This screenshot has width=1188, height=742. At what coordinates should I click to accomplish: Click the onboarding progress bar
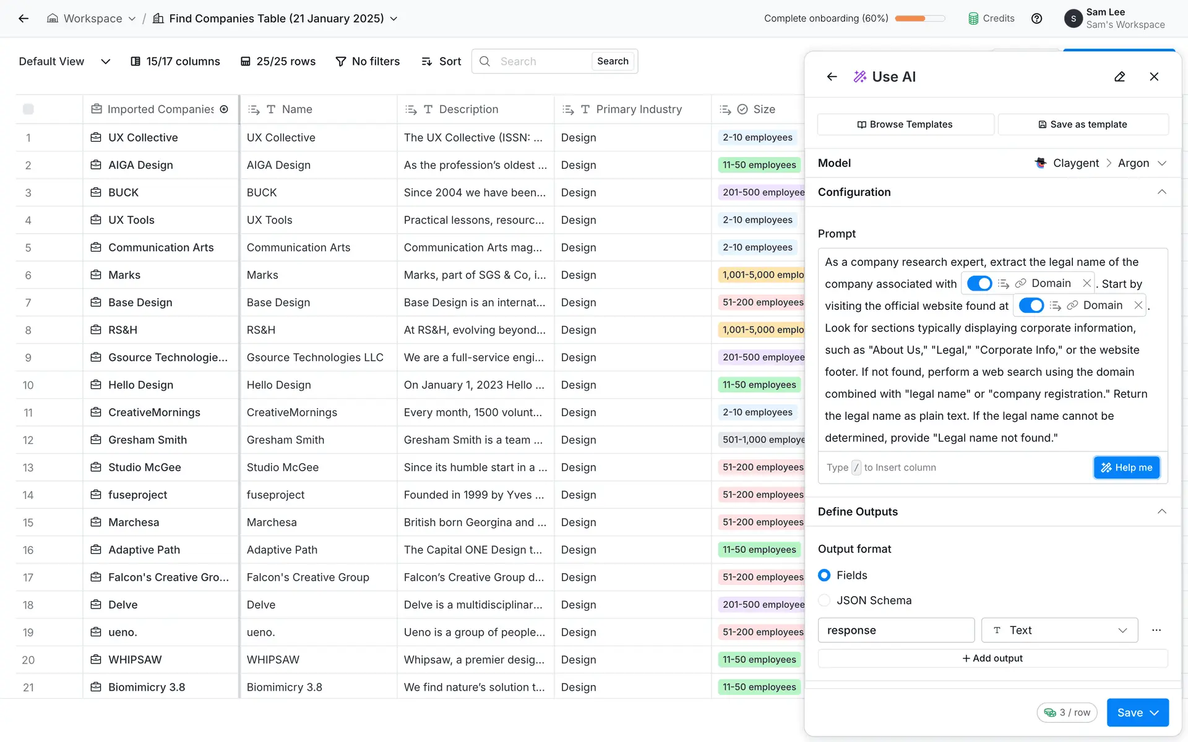(919, 19)
